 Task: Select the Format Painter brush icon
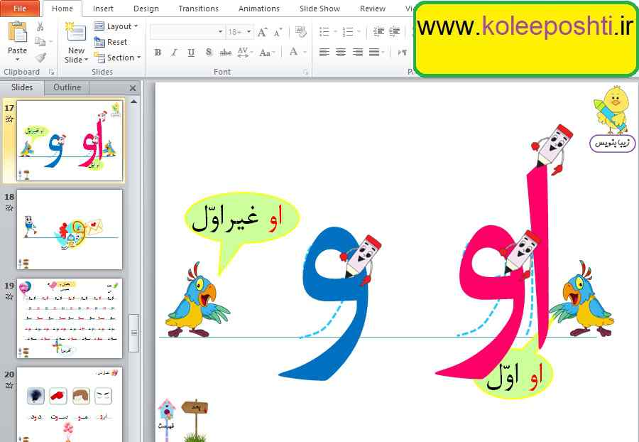(x=40, y=58)
